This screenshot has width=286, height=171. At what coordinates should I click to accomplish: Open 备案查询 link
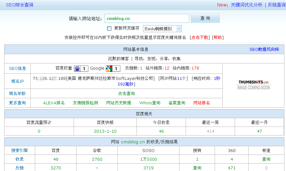pos(177,103)
